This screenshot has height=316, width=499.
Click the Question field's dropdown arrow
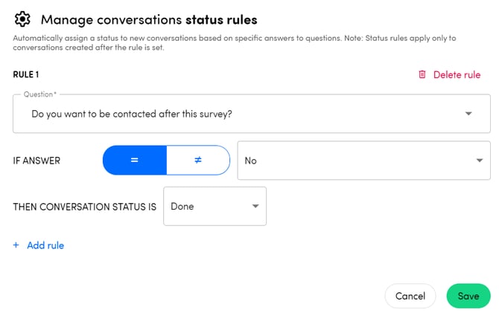click(468, 114)
